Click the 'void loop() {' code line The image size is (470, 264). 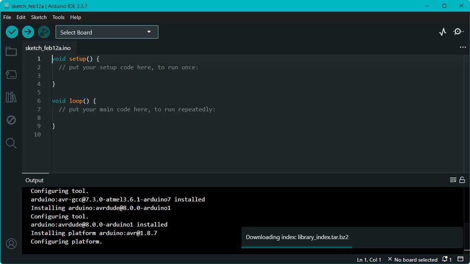(x=74, y=101)
